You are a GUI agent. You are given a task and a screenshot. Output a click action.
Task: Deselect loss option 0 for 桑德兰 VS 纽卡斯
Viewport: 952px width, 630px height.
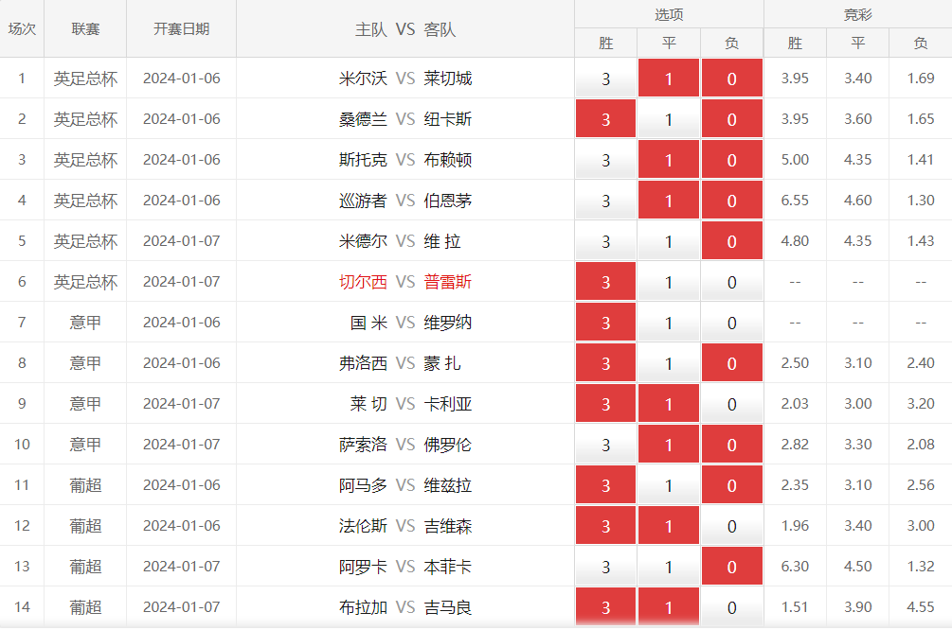point(731,119)
